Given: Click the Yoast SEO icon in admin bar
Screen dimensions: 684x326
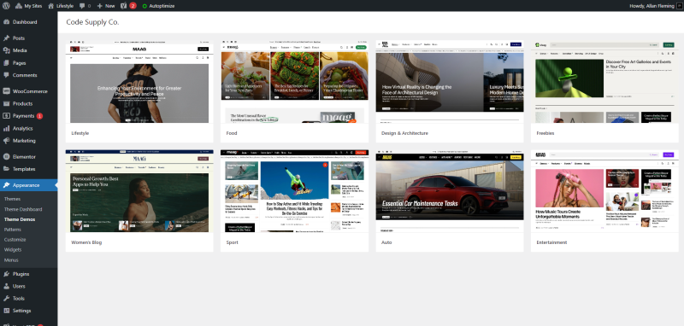Looking at the screenshot, I should click(123, 6).
